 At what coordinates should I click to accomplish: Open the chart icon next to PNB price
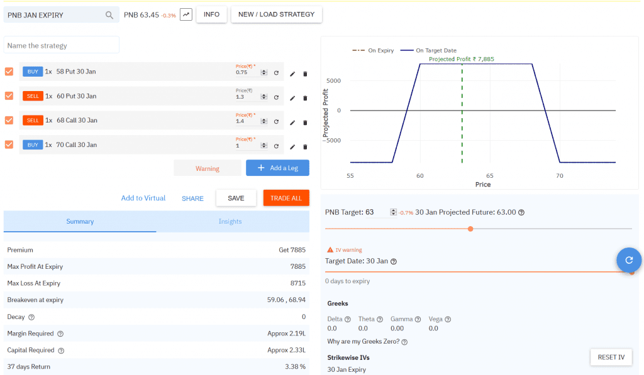pyautogui.click(x=186, y=14)
